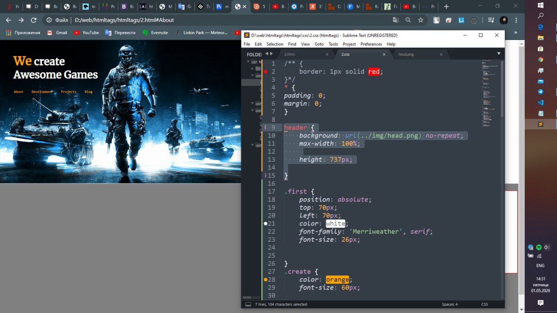Click Spotify icon in system tray

click(x=539, y=247)
